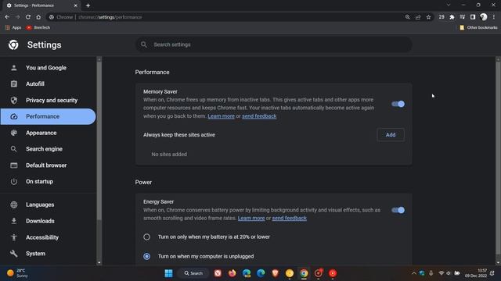
Task: Reload the settings page
Action: point(28,17)
